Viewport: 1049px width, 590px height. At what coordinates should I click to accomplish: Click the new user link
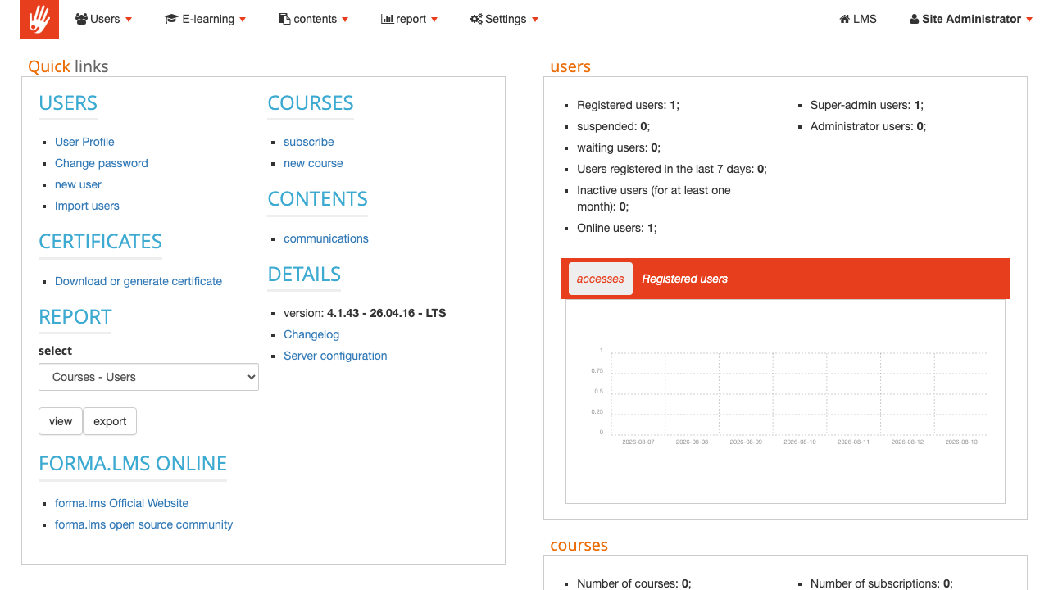(78, 184)
